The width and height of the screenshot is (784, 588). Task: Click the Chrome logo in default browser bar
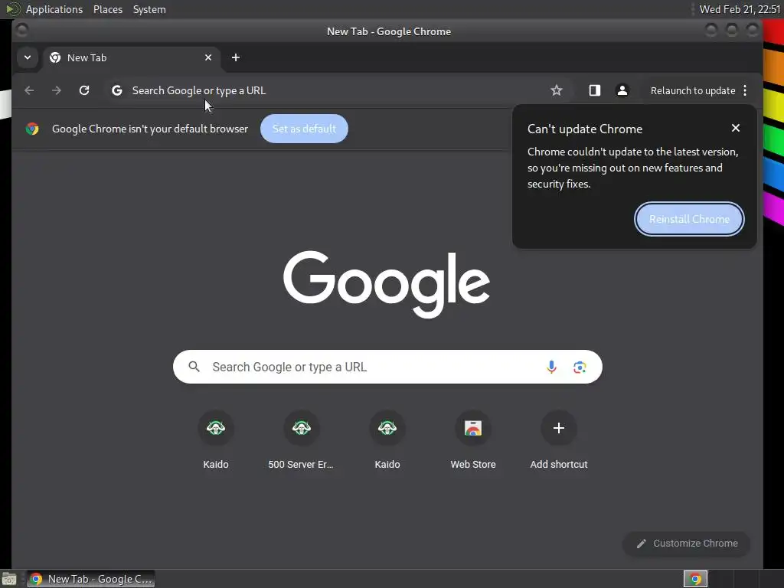(32, 129)
